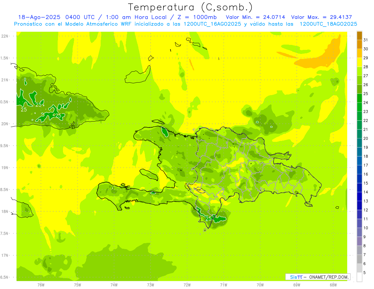
Task: Click the '73W' longitude axis label
Action: point(151,285)
